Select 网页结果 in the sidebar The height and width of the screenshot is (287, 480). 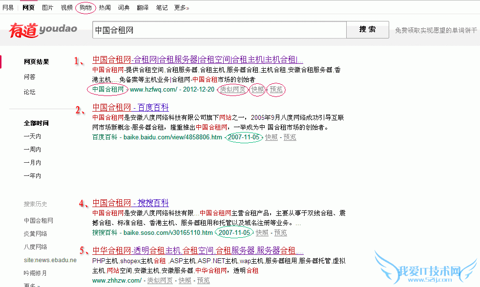pos(37,62)
